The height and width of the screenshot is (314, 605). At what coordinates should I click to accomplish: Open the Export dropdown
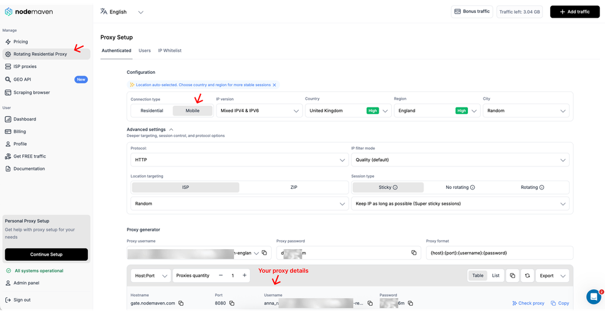pyautogui.click(x=552, y=276)
